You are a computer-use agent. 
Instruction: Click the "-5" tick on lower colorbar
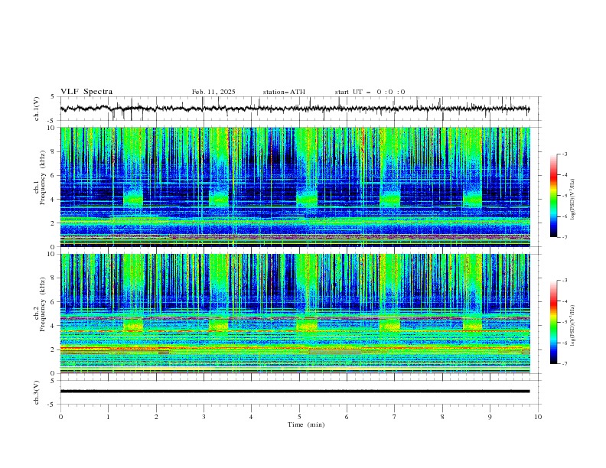[565, 322]
